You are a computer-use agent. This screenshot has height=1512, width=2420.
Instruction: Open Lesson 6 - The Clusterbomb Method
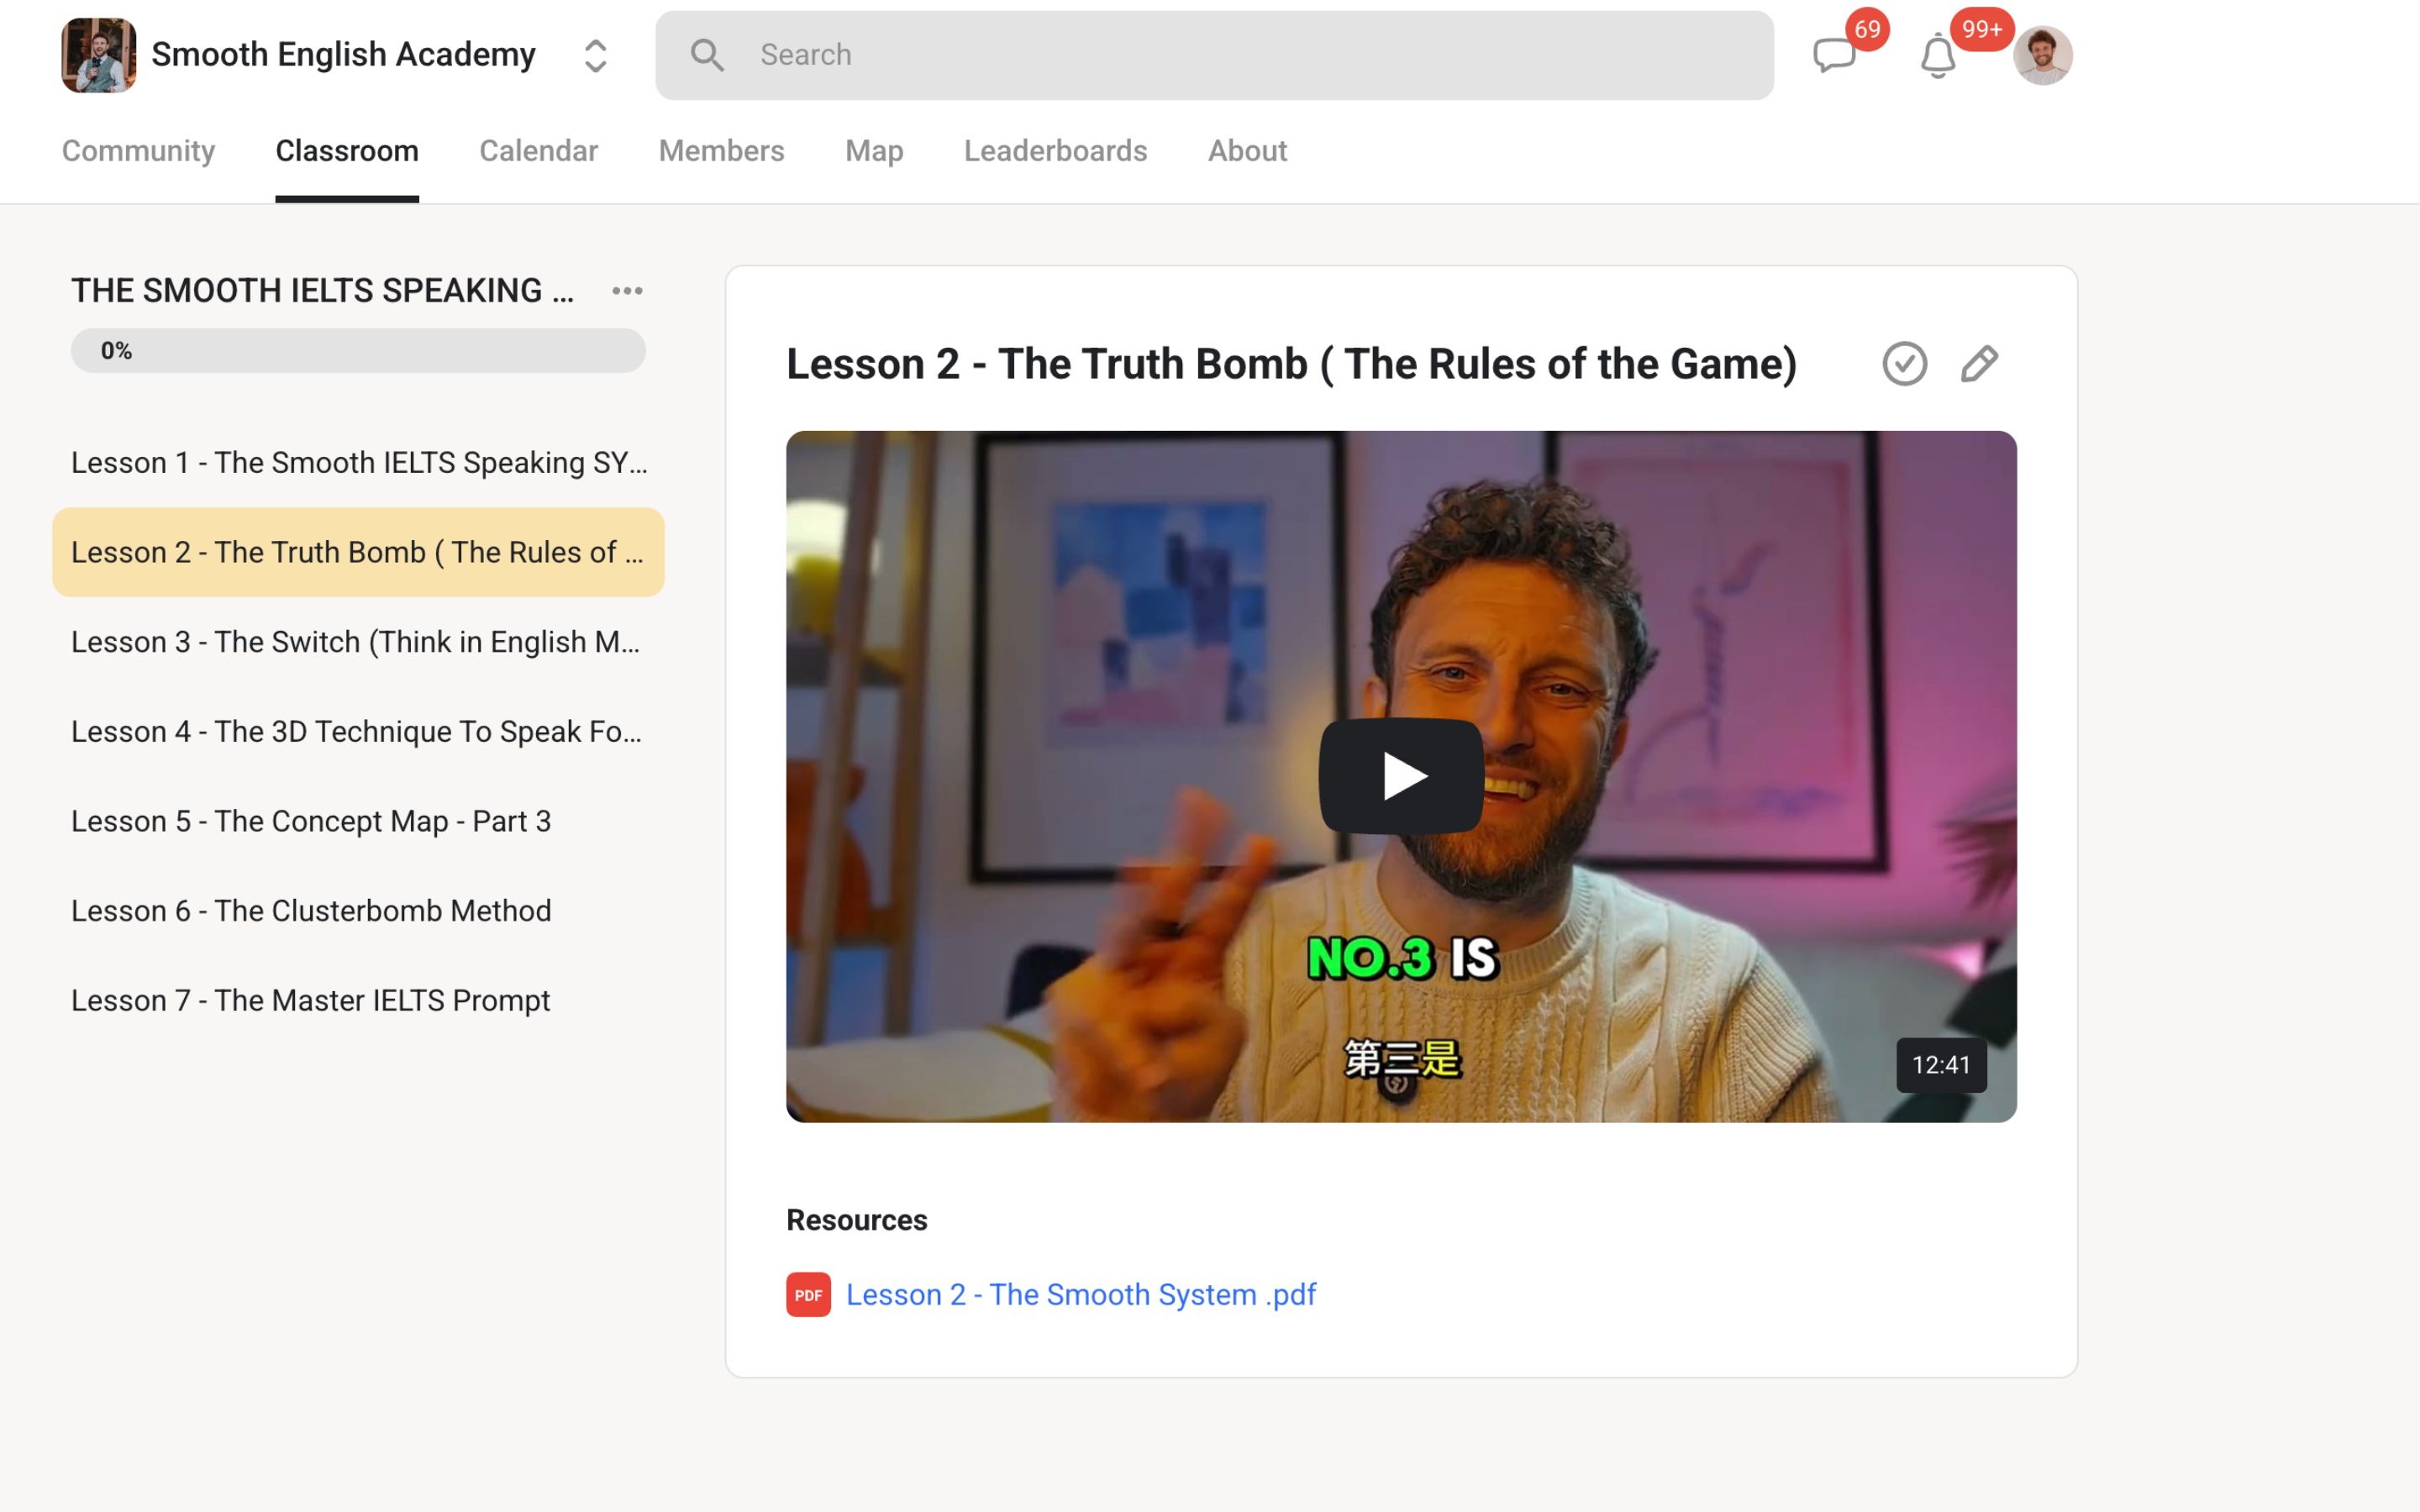tap(311, 911)
